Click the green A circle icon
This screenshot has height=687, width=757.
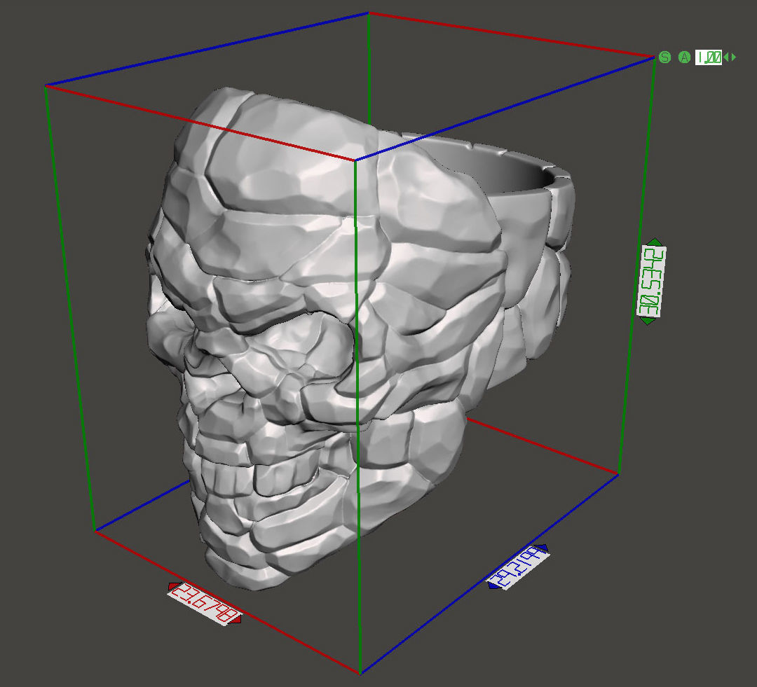(684, 57)
